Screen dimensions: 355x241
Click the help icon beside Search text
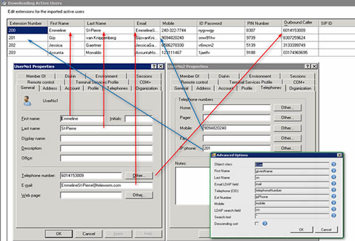pyautogui.click(x=334, y=215)
